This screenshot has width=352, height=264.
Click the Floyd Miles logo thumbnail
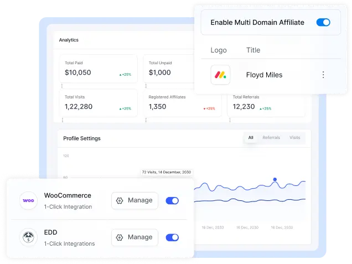tap(220, 75)
